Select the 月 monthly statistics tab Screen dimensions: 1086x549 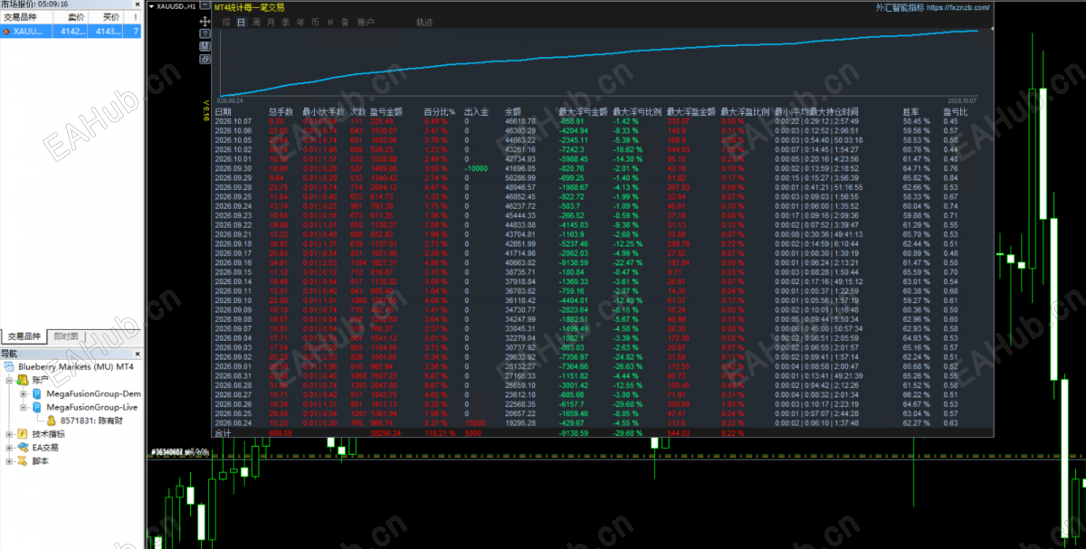(271, 21)
